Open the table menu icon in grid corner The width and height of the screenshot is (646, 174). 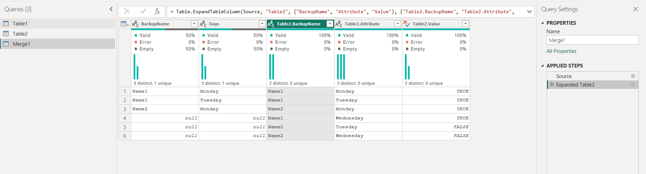[125, 24]
